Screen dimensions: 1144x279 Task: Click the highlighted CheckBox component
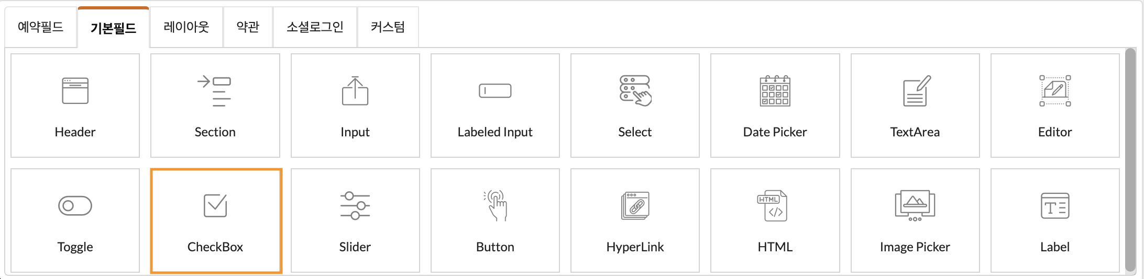pyautogui.click(x=216, y=220)
